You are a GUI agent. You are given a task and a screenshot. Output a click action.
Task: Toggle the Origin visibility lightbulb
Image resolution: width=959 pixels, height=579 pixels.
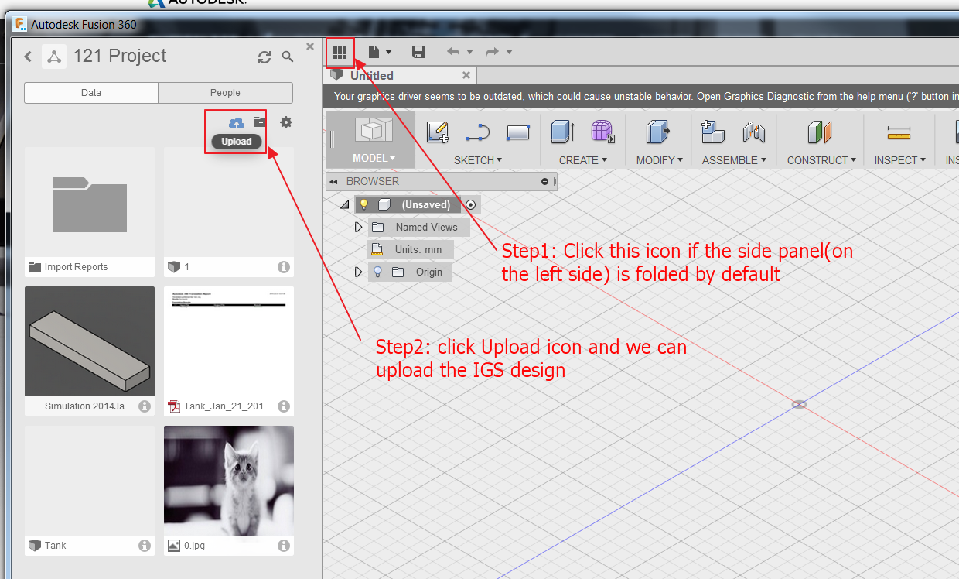(x=377, y=272)
